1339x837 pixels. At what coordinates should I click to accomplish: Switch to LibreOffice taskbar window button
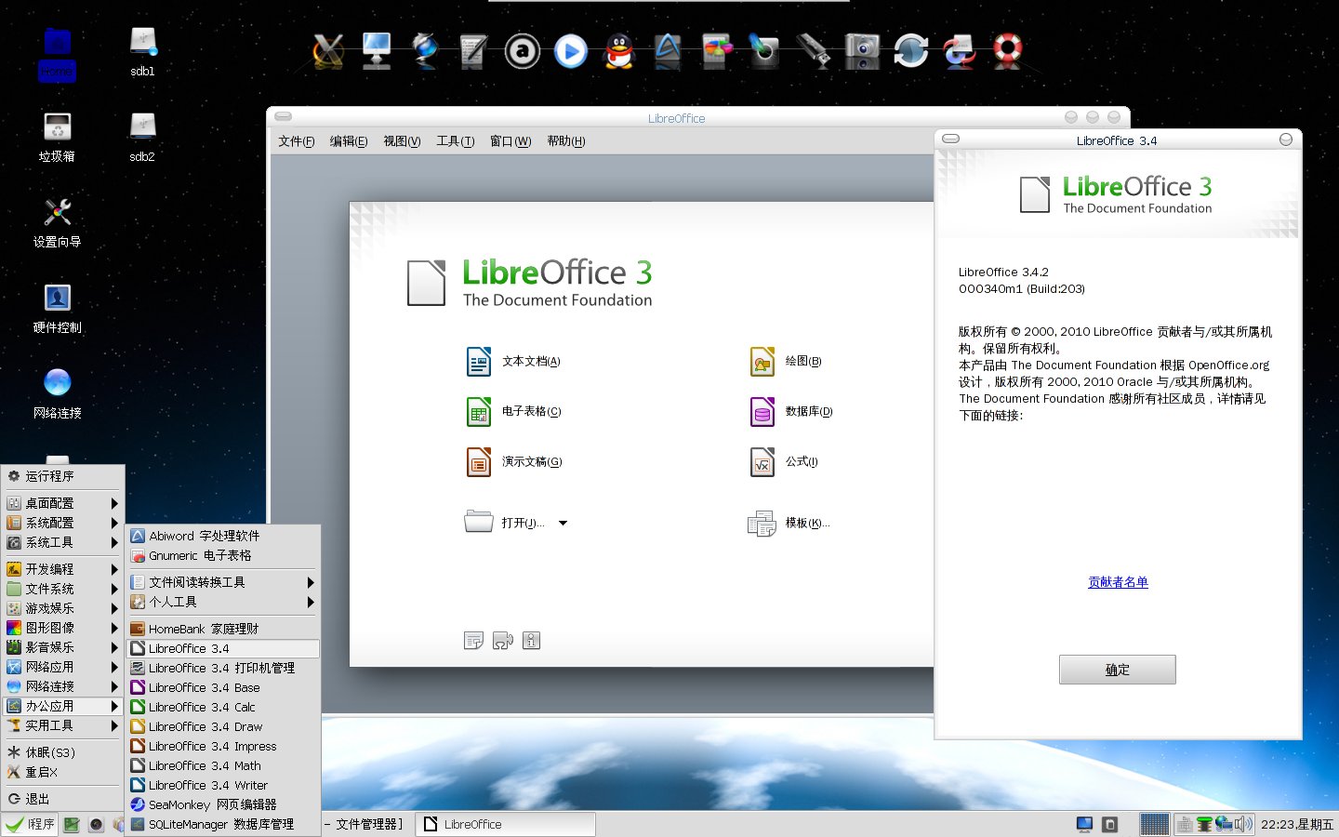click(505, 824)
